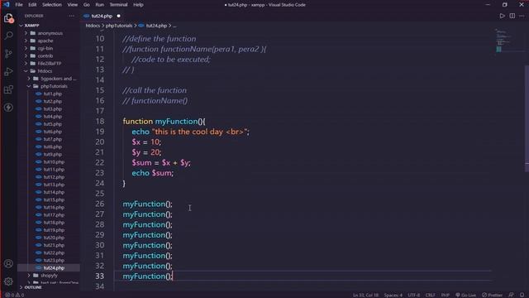Change language mode PHP

tap(446, 295)
